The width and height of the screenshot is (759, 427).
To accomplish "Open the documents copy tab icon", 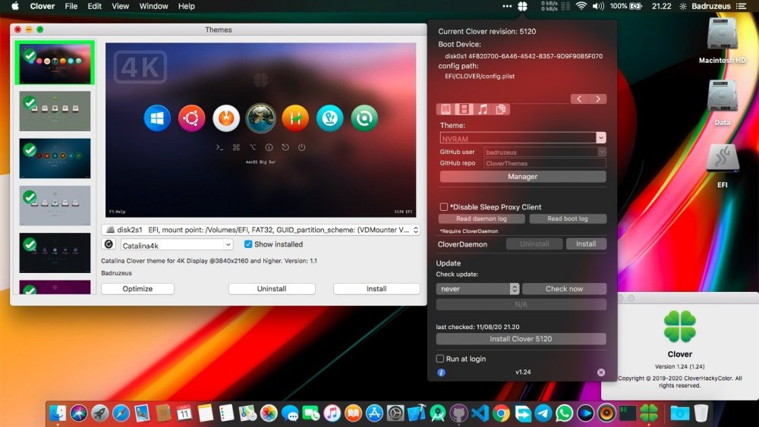I will [501, 109].
